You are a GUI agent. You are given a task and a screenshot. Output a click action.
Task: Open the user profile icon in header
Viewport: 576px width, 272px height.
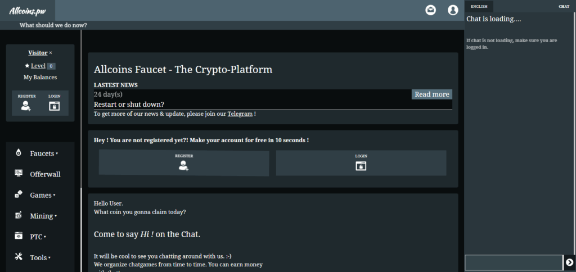[453, 10]
